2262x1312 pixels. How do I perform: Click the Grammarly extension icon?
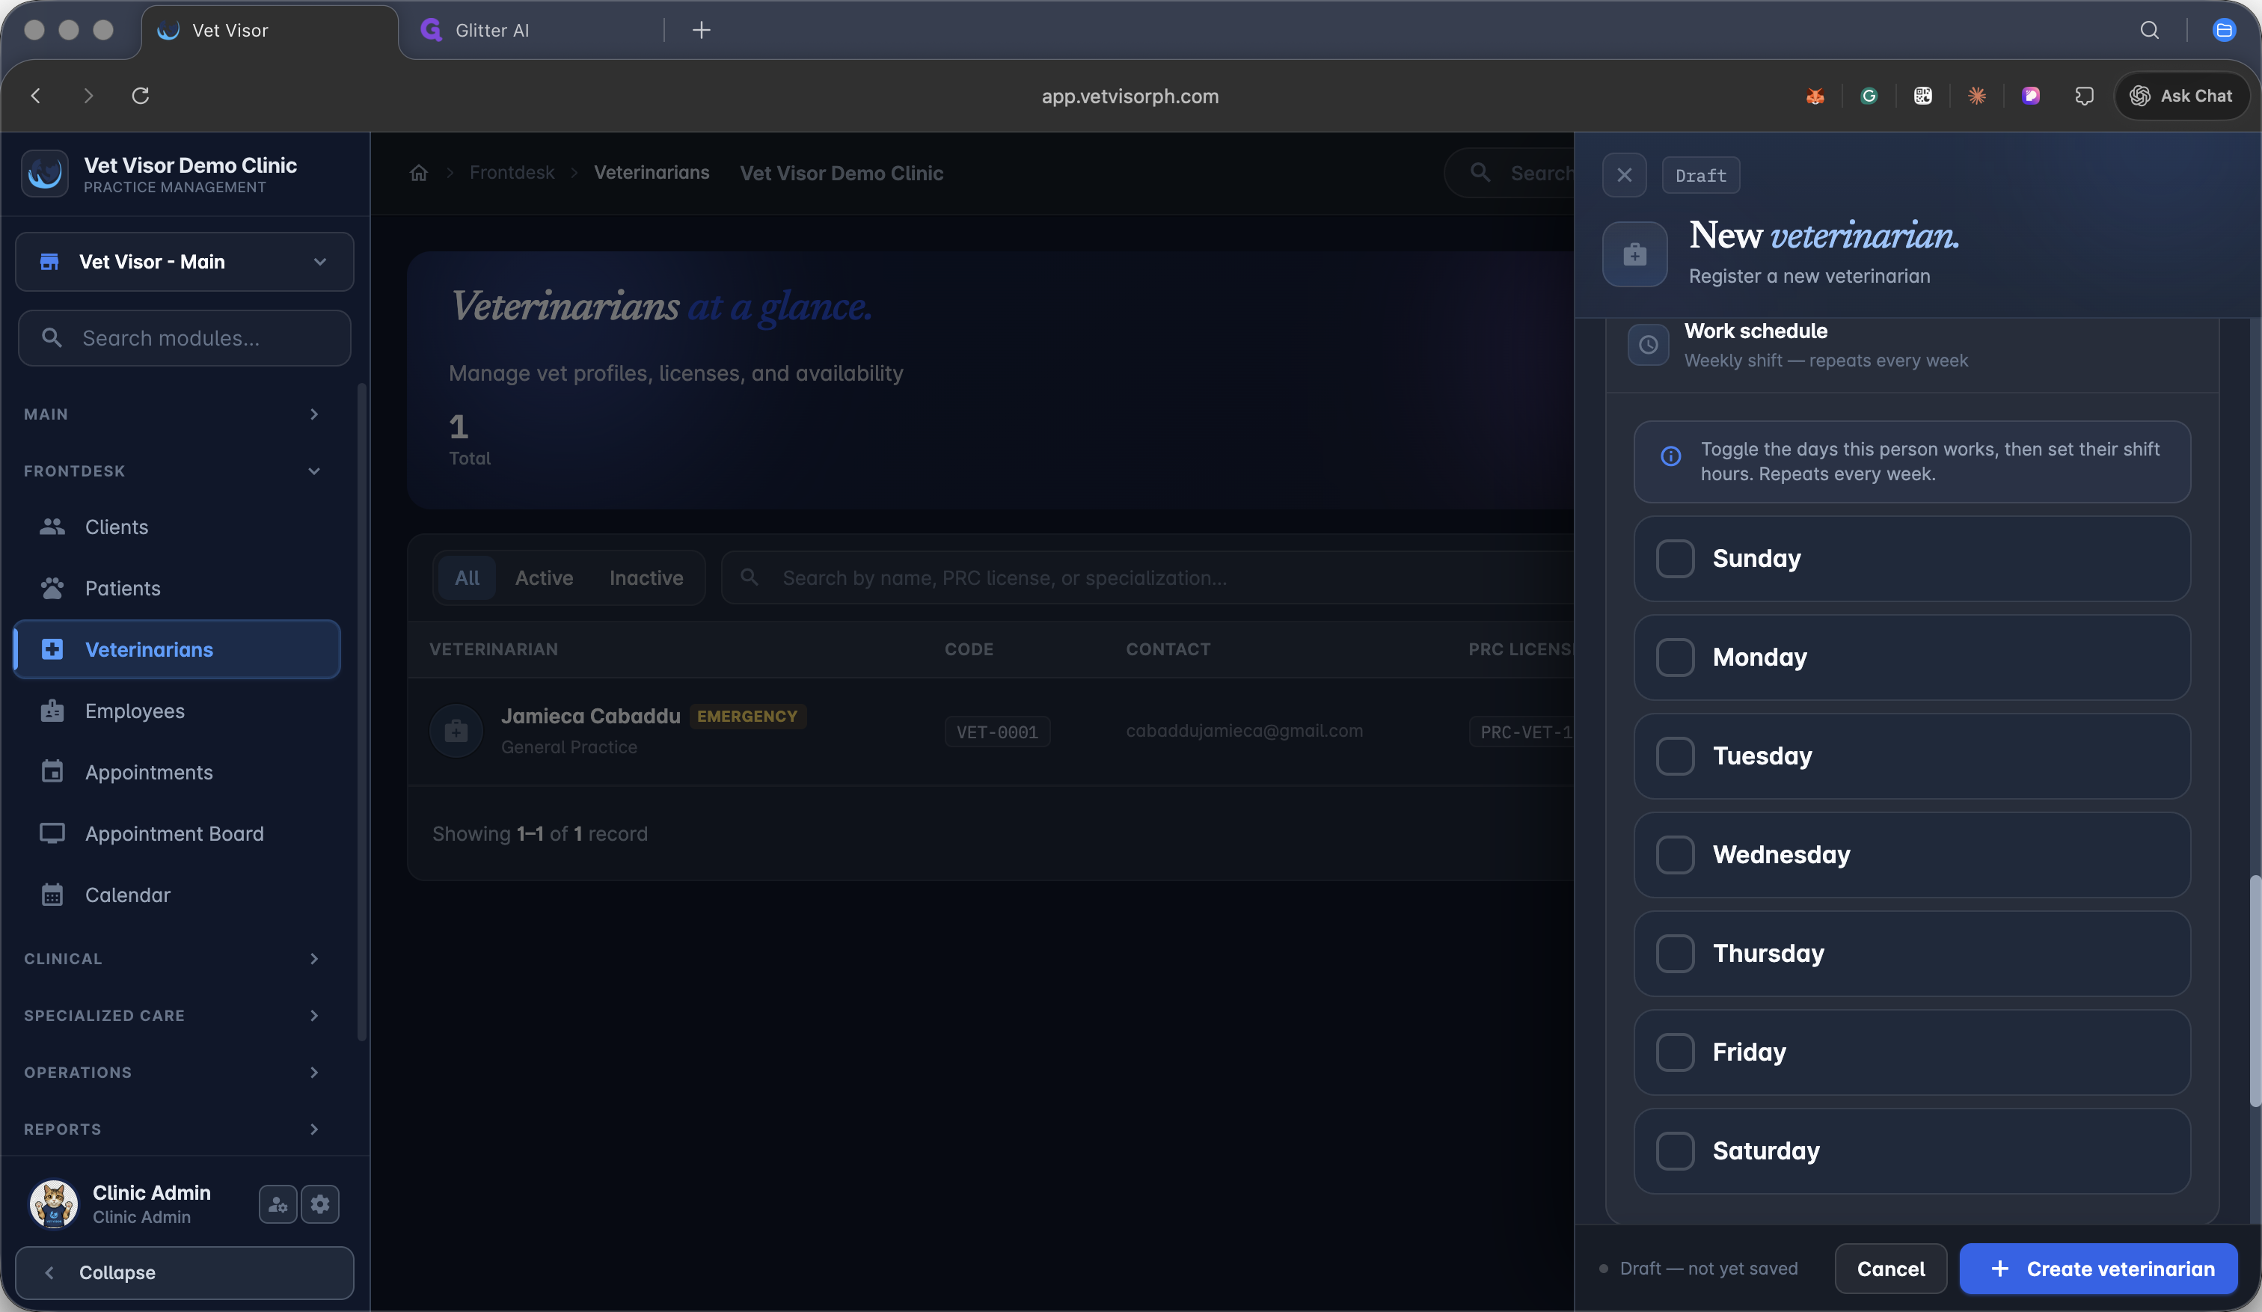tap(1869, 96)
